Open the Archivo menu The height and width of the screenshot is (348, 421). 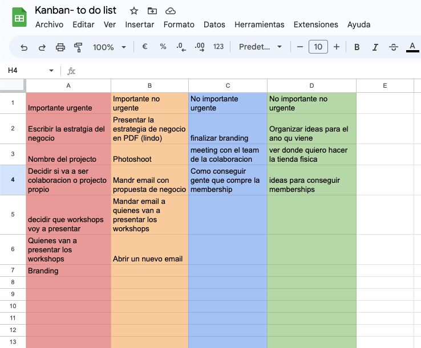50,24
